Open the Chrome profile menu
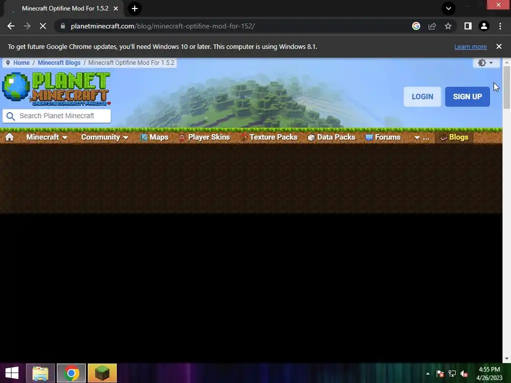Viewport: 511px width, 383px height. [484, 26]
